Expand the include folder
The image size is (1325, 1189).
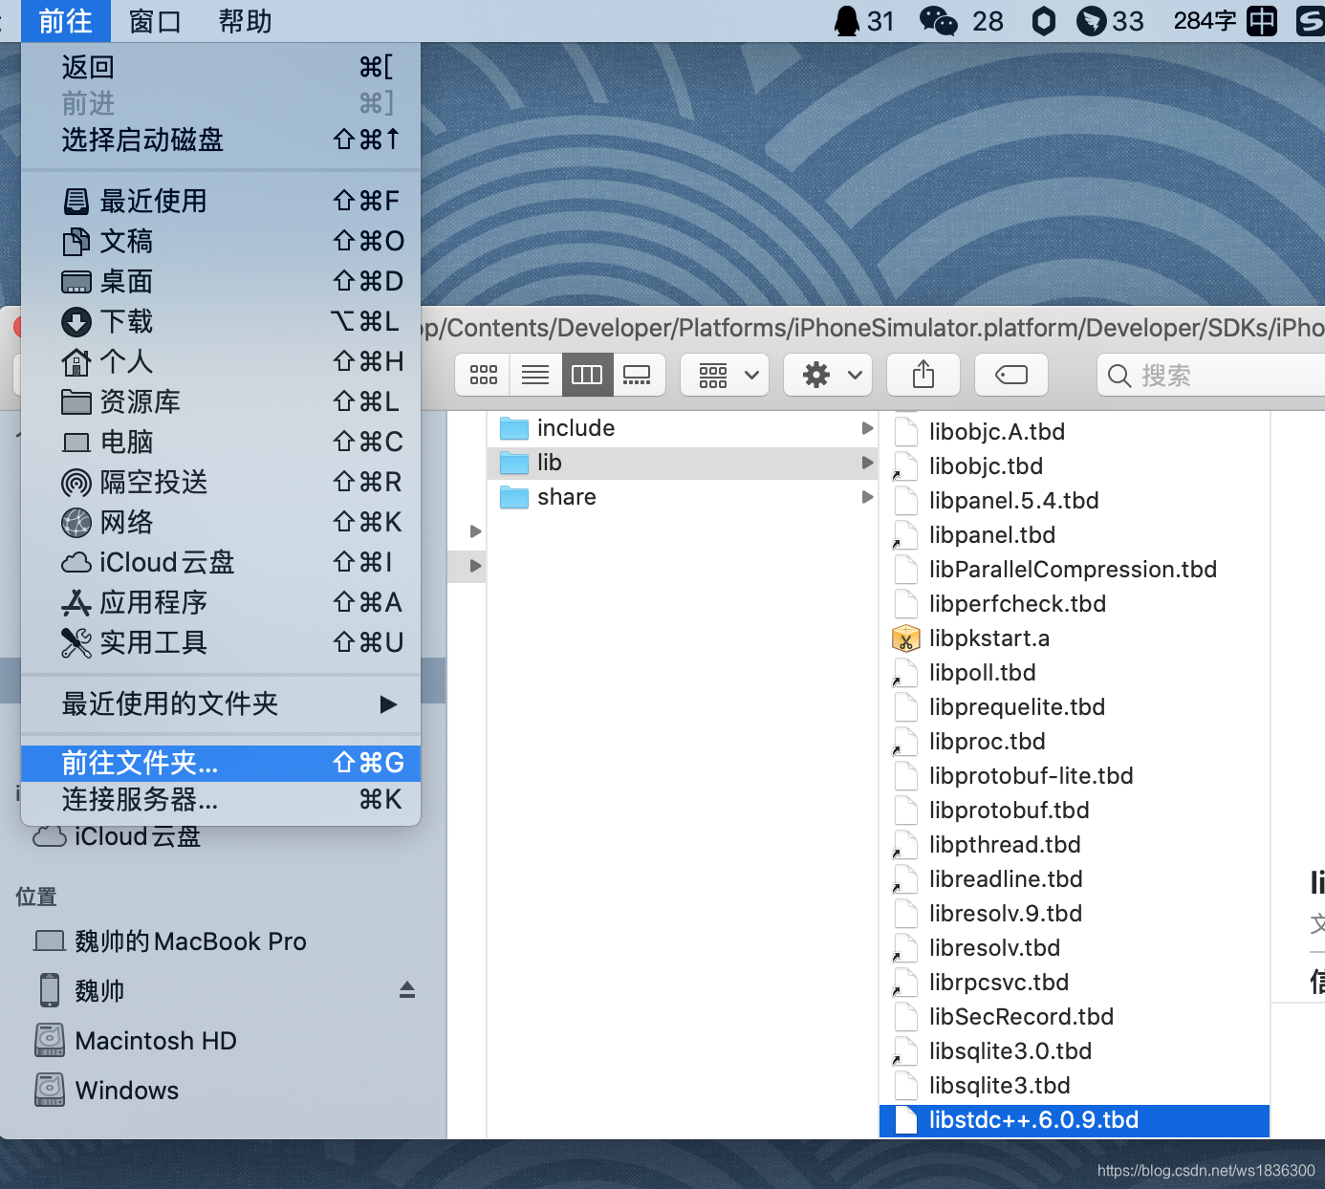click(x=866, y=428)
